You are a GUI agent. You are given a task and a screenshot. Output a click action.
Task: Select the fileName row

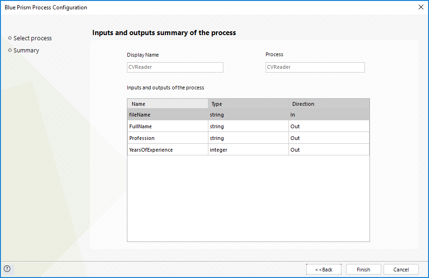point(248,115)
